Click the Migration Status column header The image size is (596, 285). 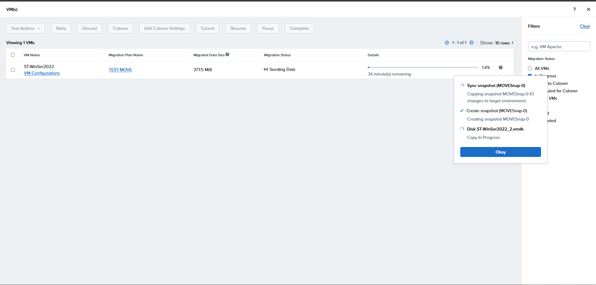[277, 55]
